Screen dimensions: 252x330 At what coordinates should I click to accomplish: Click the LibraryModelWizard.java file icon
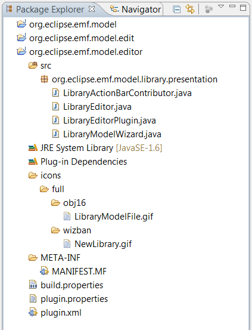[55, 134]
